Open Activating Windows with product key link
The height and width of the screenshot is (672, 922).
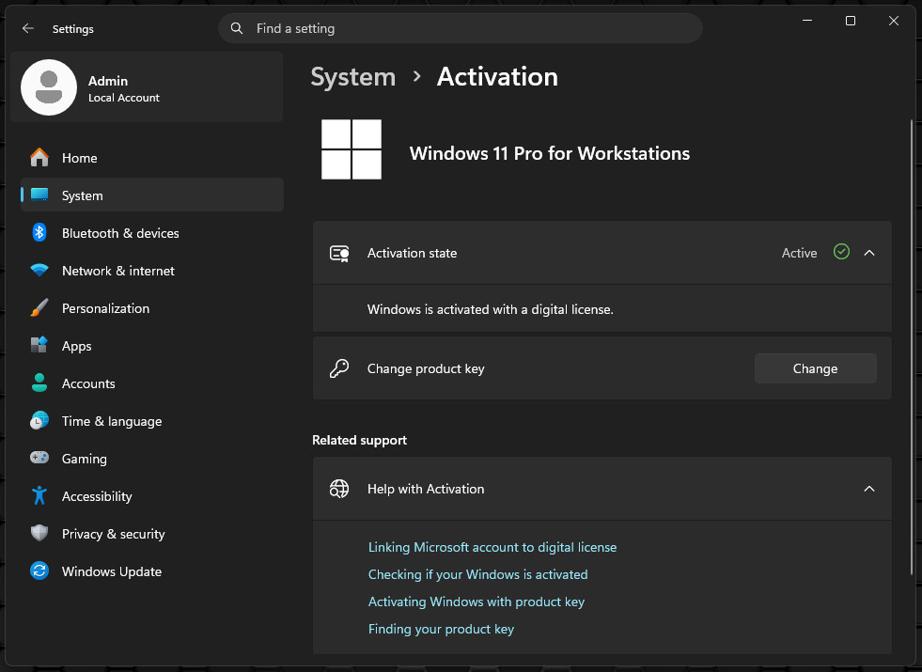pos(477,602)
